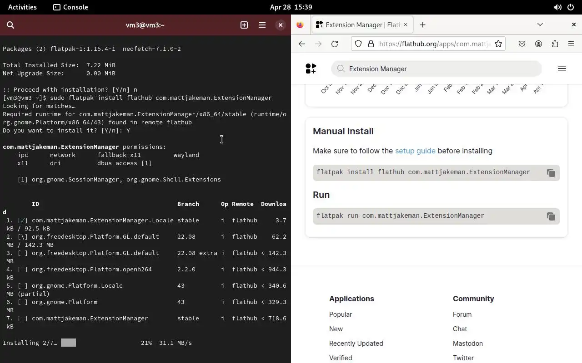
Task: Click the Firefox icon beside the tab
Action: pyautogui.click(x=300, y=25)
